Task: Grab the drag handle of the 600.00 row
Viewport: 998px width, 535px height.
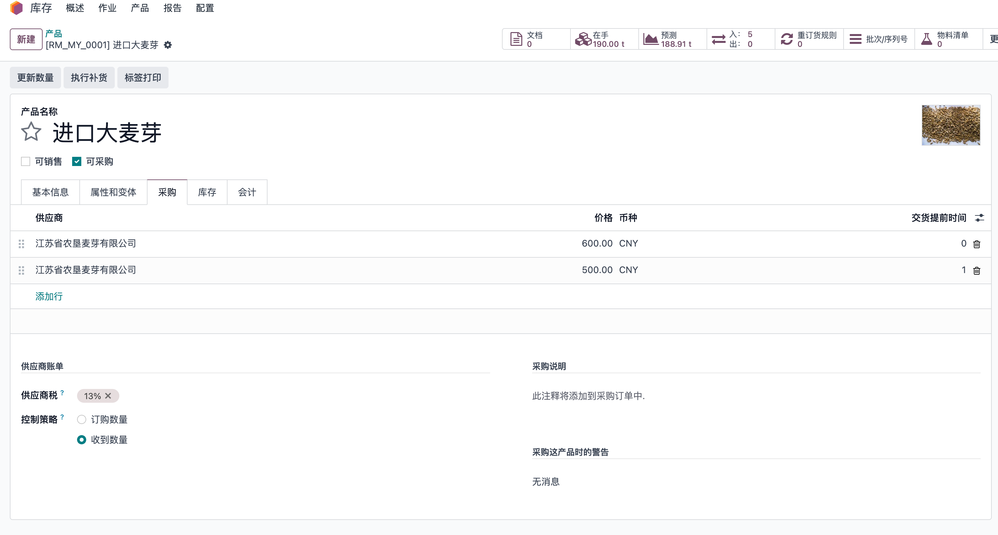Action: coord(21,244)
